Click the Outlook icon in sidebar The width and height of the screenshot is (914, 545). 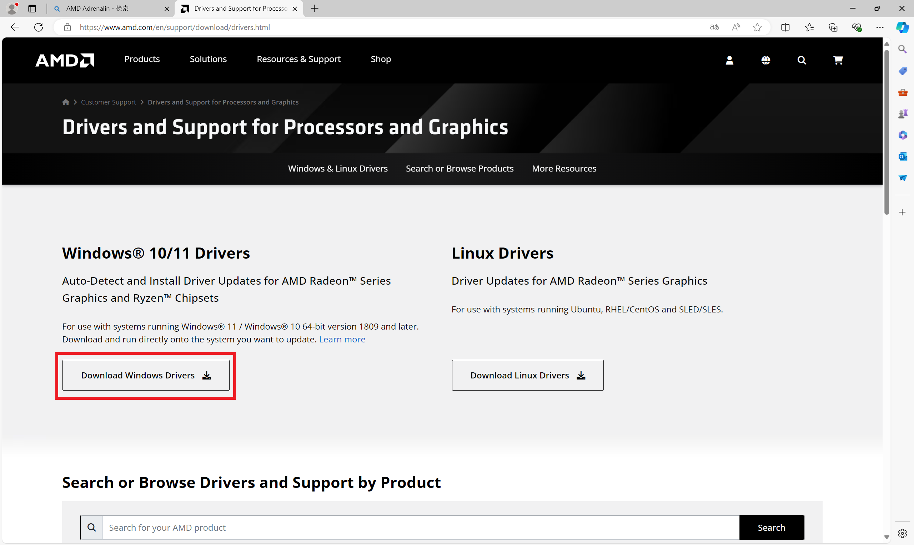pos(903,157)
